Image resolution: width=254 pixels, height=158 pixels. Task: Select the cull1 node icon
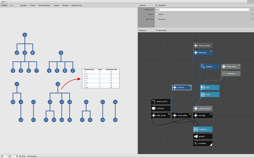coord(203,87)
